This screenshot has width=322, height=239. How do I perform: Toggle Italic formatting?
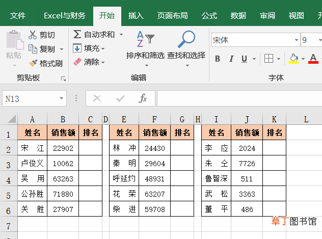point(231,59)
